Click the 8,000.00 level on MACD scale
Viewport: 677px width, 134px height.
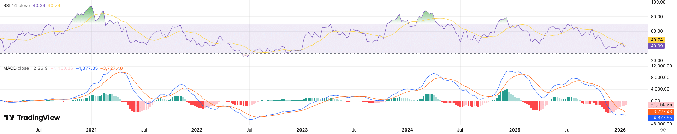660,78
